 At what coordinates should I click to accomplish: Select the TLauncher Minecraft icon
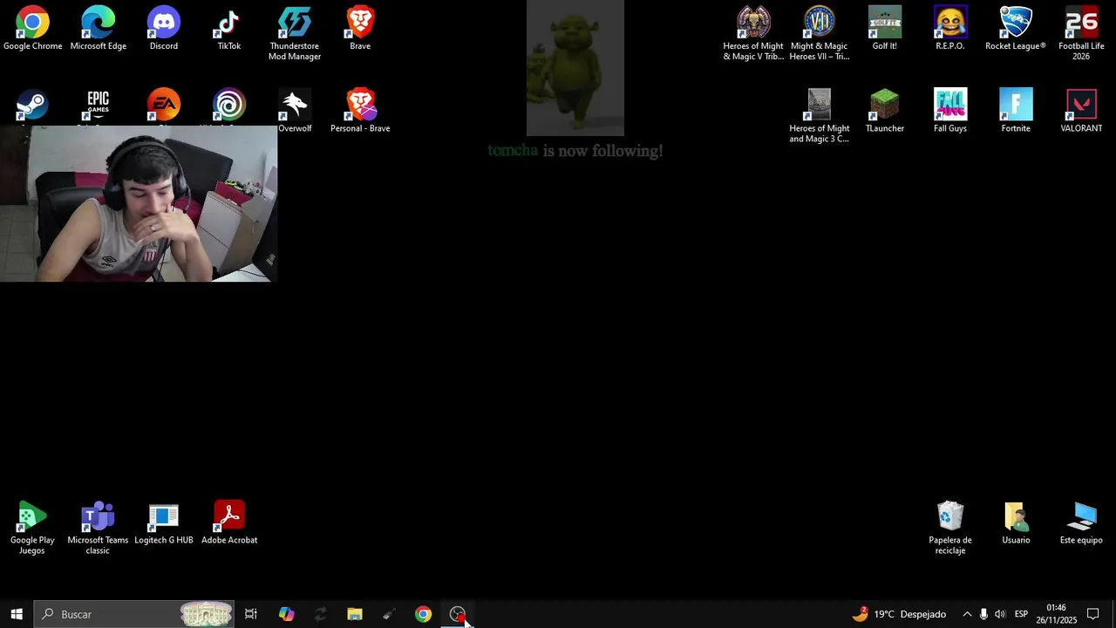(x=884, y=111)
